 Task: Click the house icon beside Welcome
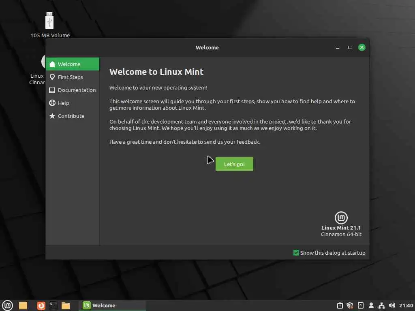52,64
